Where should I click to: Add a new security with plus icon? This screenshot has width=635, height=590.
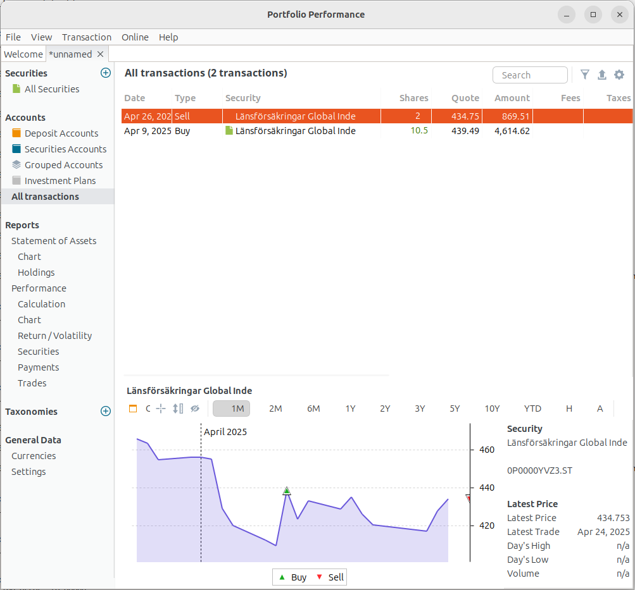tap(106, 73)
